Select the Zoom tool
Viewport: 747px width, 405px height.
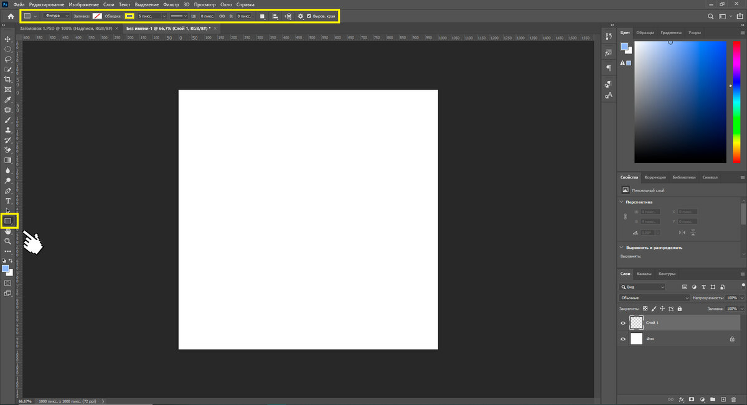pyautogui.click(x=8, y=241)
